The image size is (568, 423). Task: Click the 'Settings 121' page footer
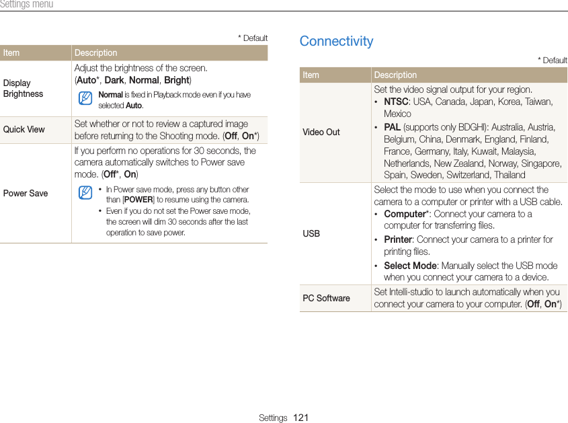click(x=284, y=418)
